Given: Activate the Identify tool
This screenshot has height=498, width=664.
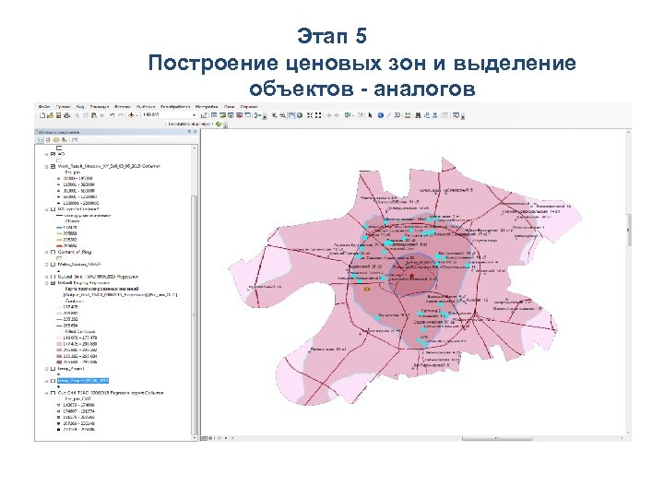Looking at the screenshot, I should coord(380,115).
